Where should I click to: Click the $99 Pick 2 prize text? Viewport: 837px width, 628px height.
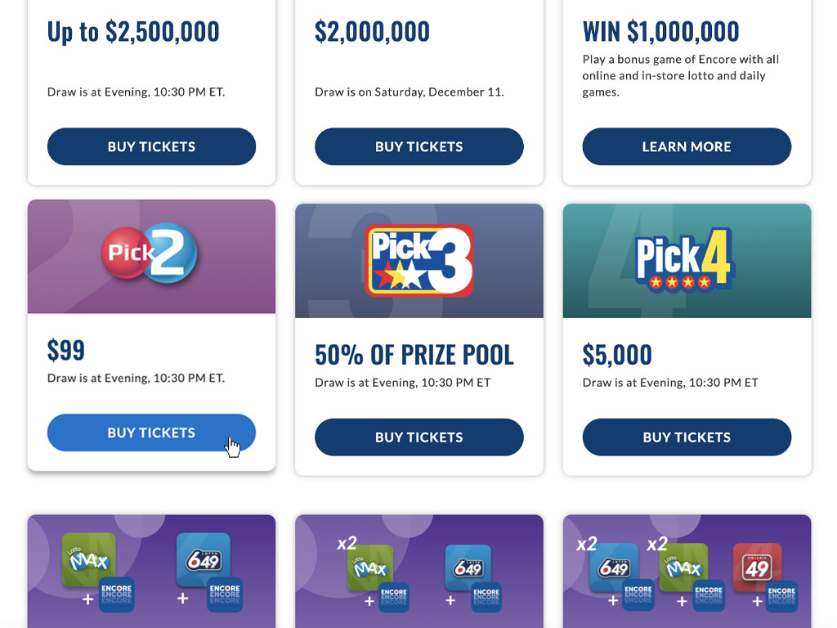point(65,350)
